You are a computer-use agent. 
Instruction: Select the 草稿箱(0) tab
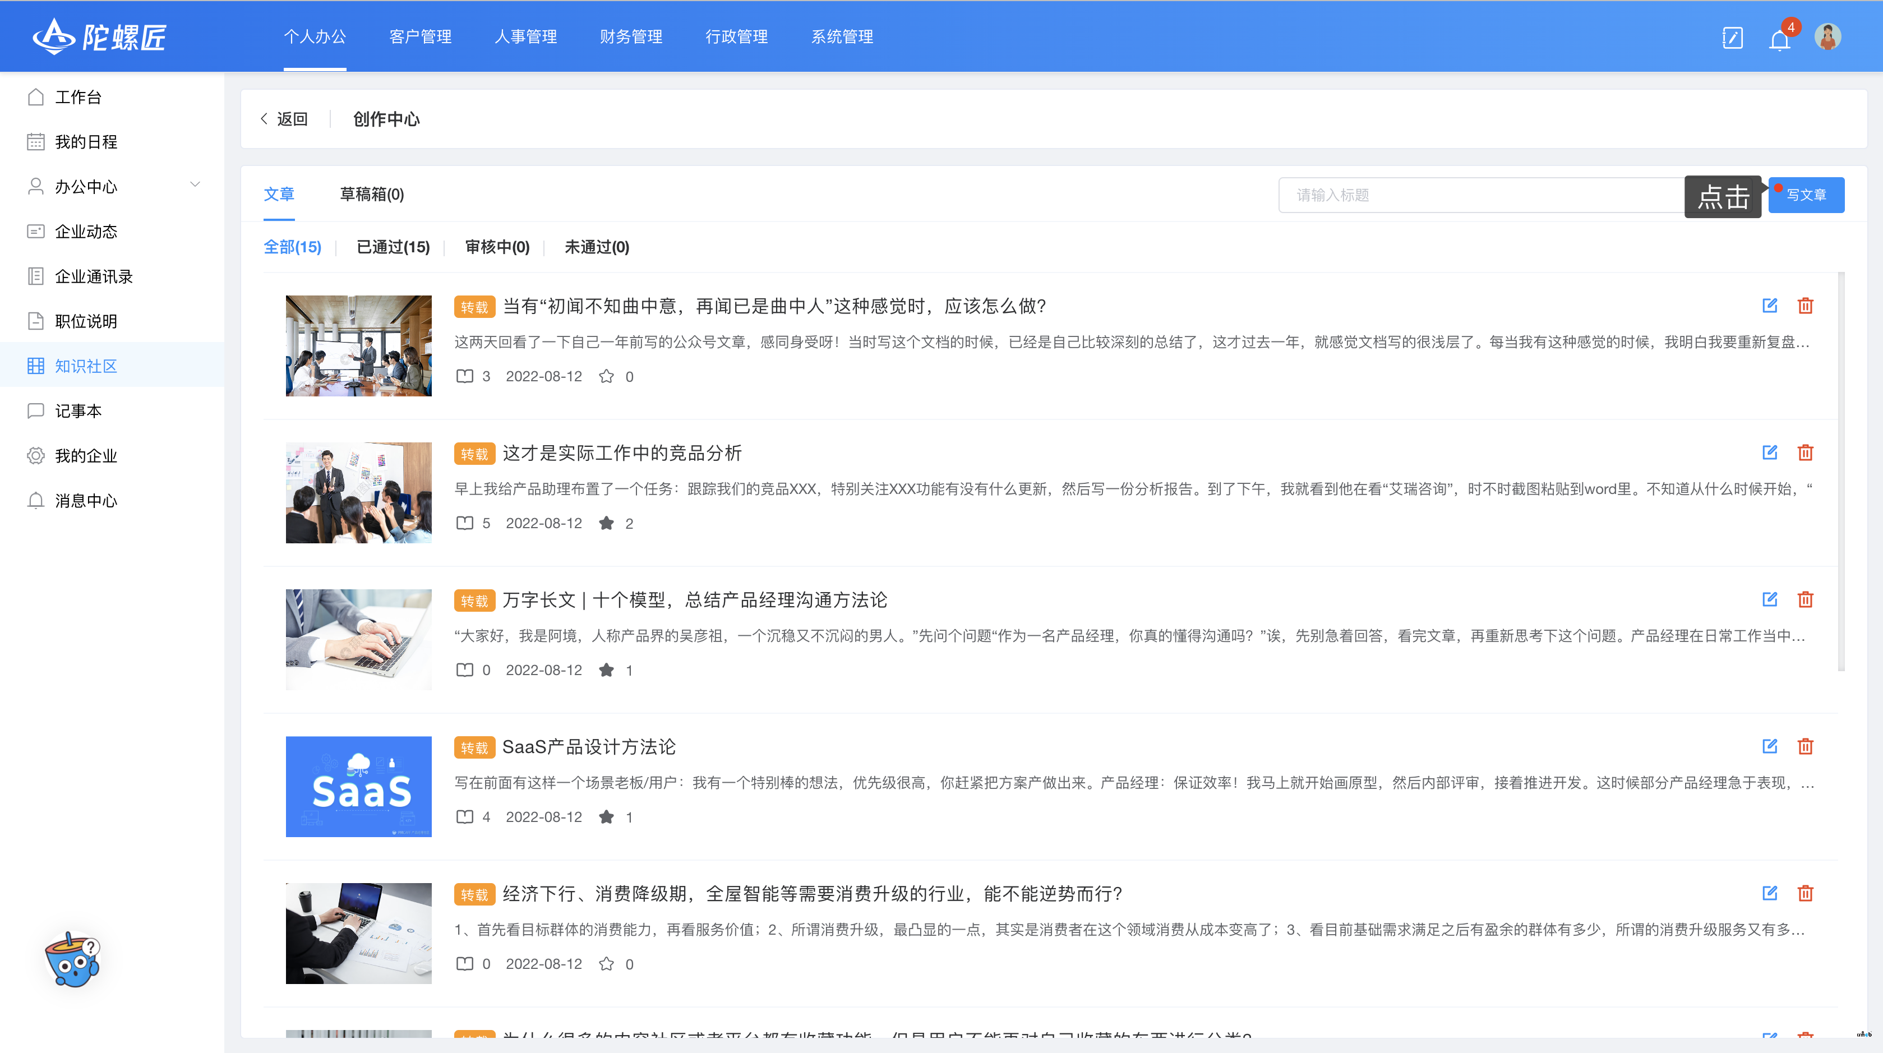coord(371,195)
